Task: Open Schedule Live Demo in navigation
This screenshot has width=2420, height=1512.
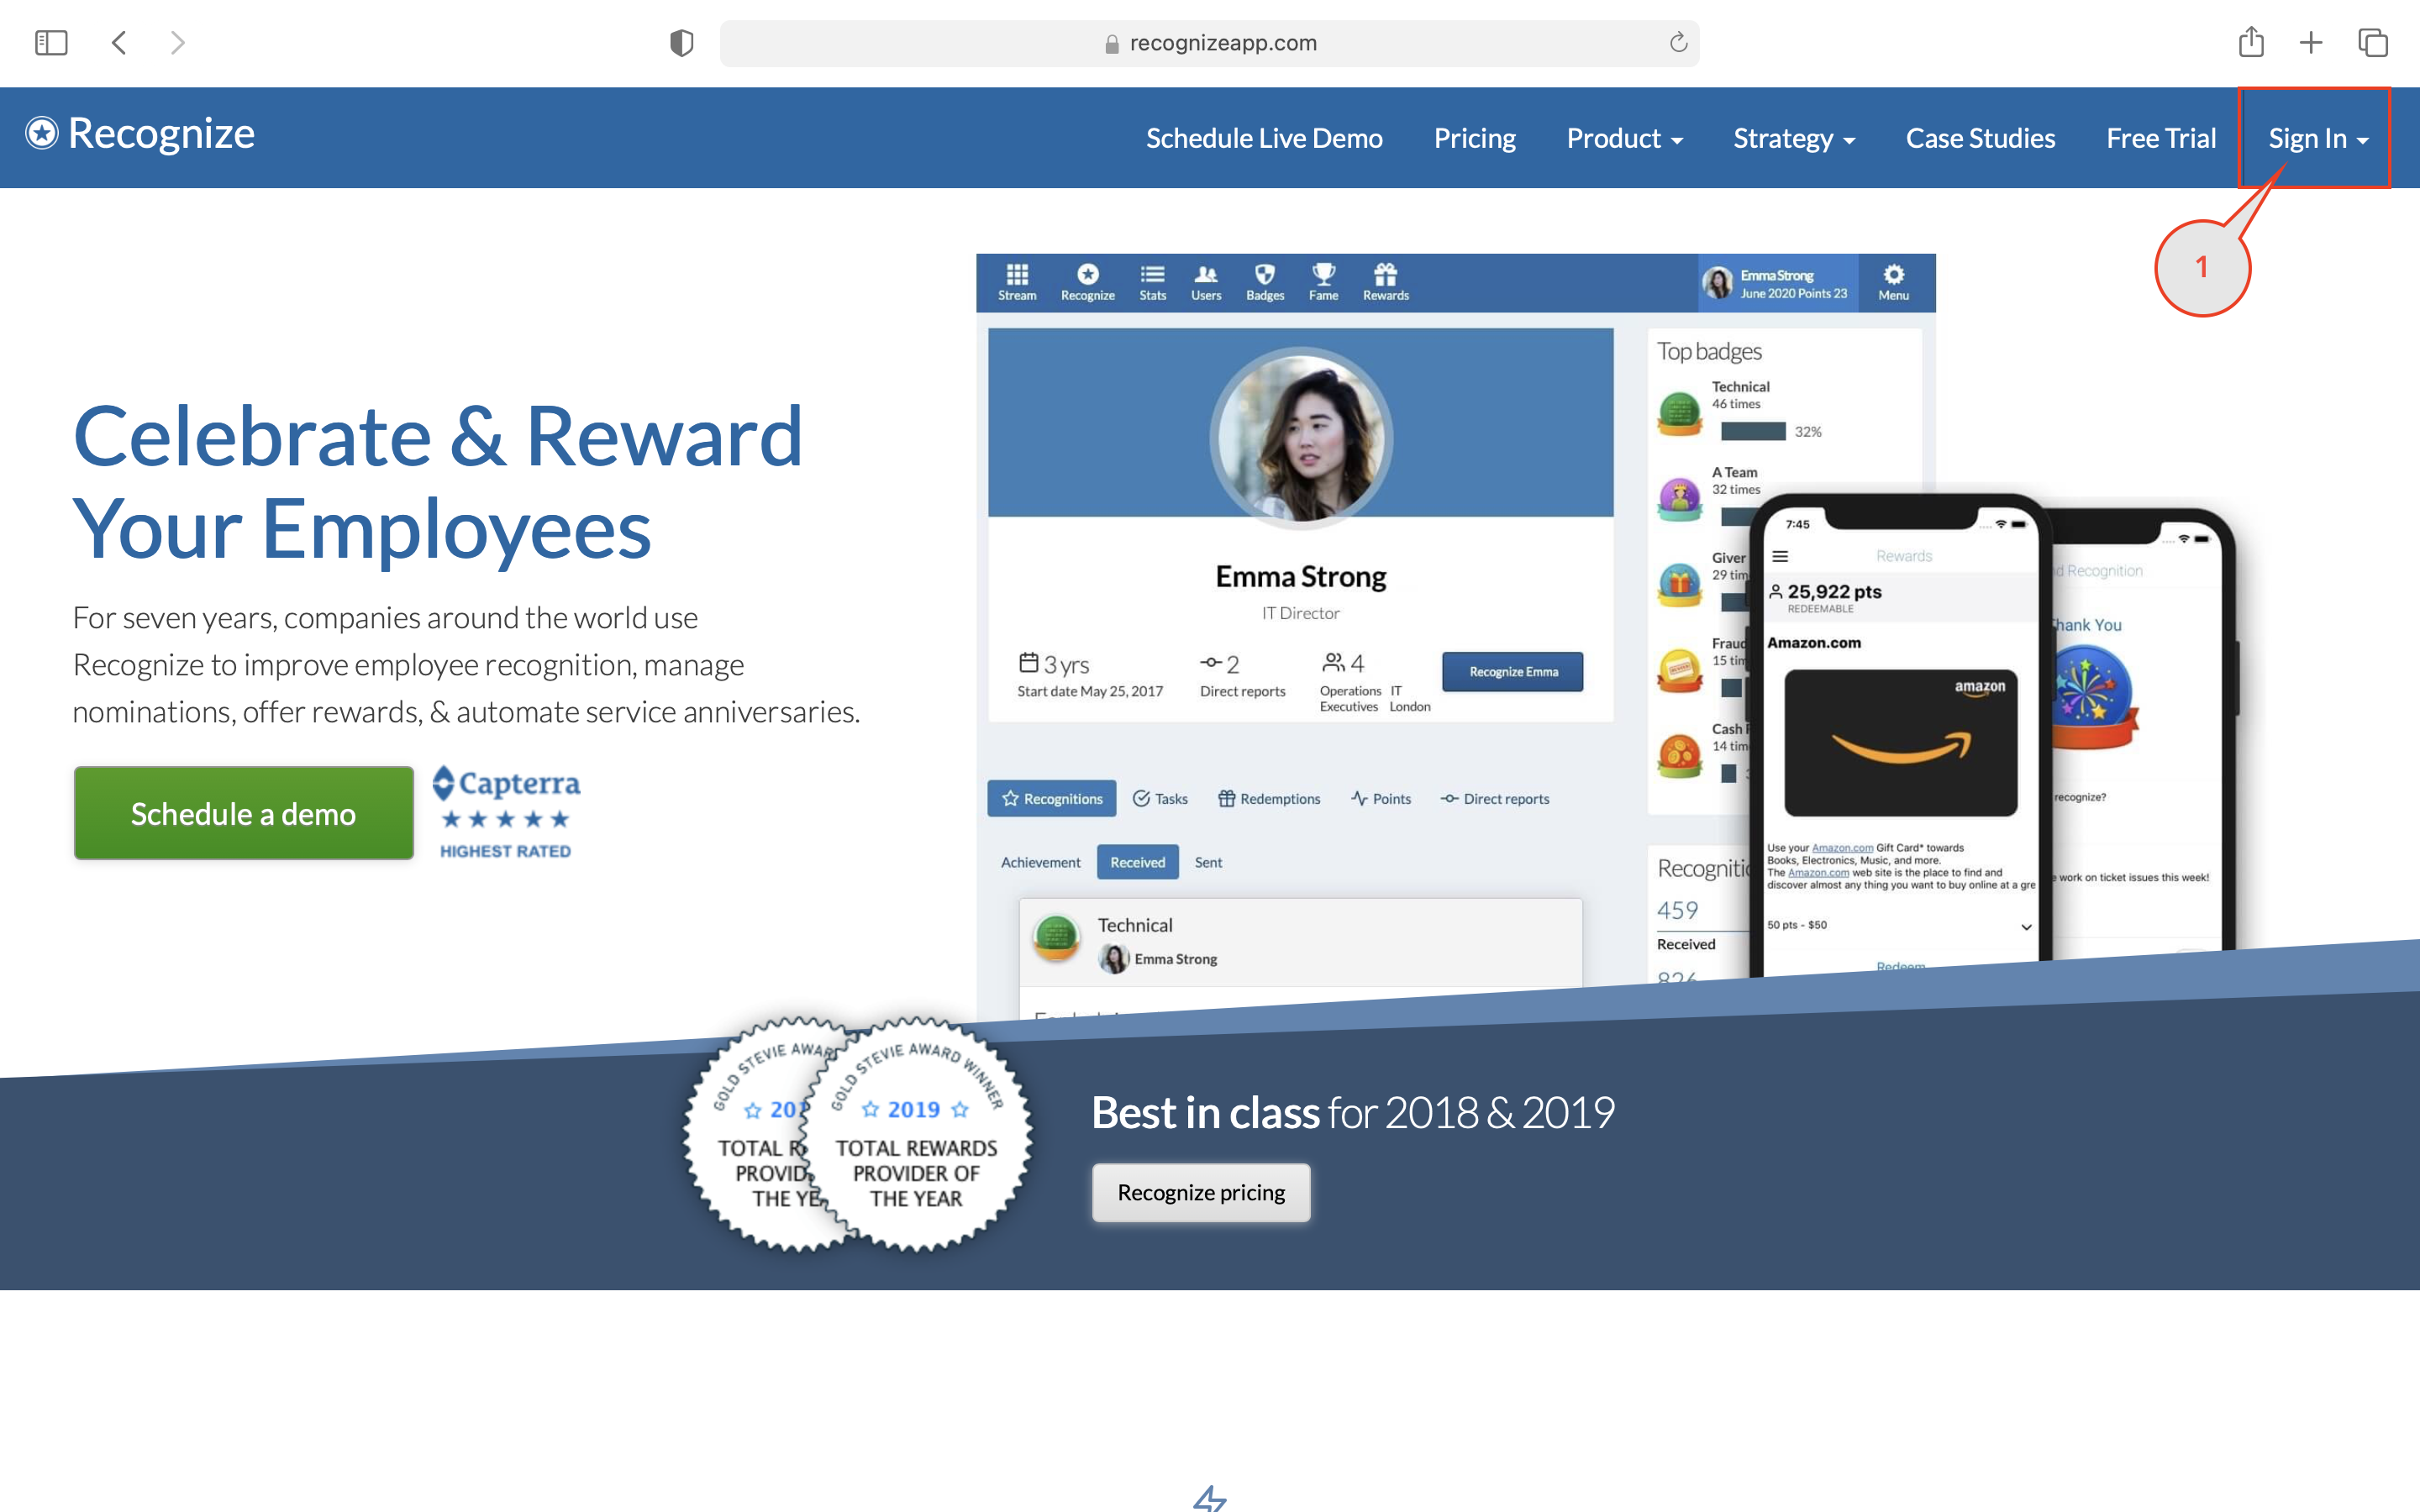Action: 1264,138
